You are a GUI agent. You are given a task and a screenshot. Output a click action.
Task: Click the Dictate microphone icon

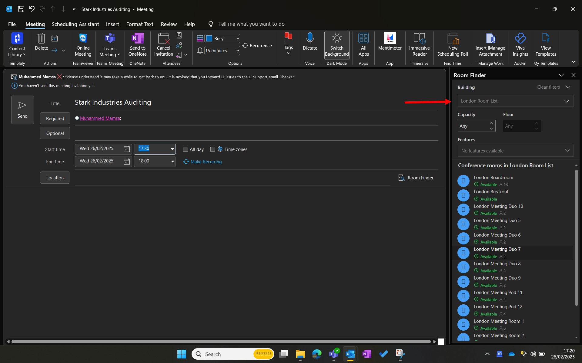point(310,38)
